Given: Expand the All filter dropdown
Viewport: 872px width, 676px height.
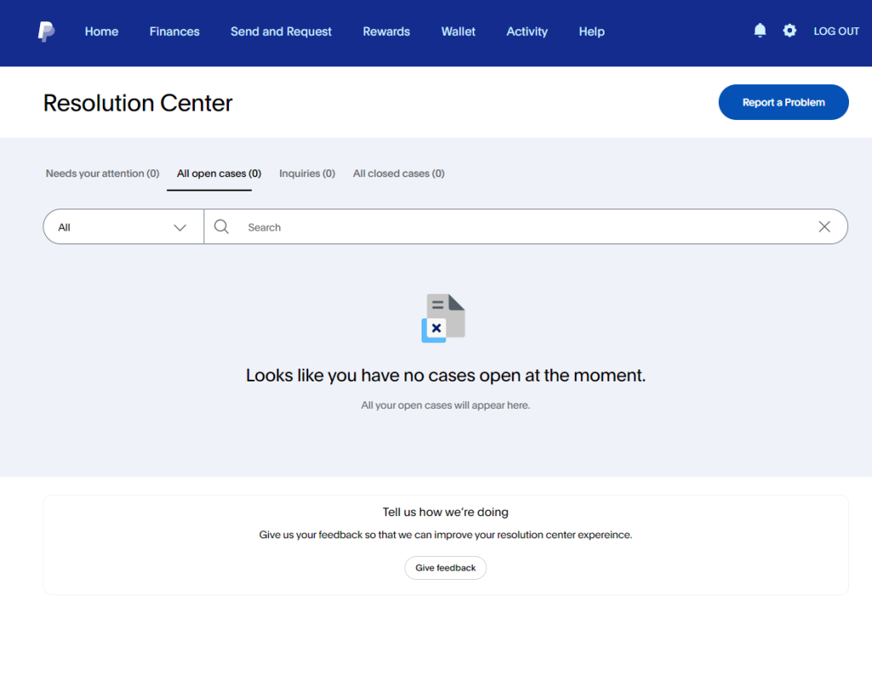Looking at the screenshot, I should click(x=123, y=226).
